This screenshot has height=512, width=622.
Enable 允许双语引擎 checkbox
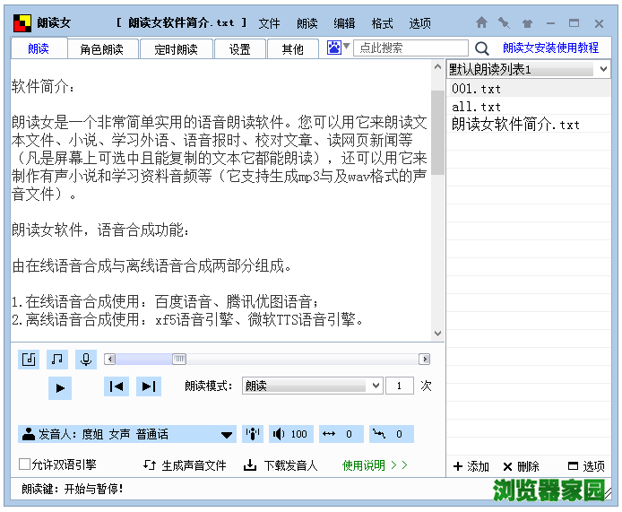click(25, 464)
